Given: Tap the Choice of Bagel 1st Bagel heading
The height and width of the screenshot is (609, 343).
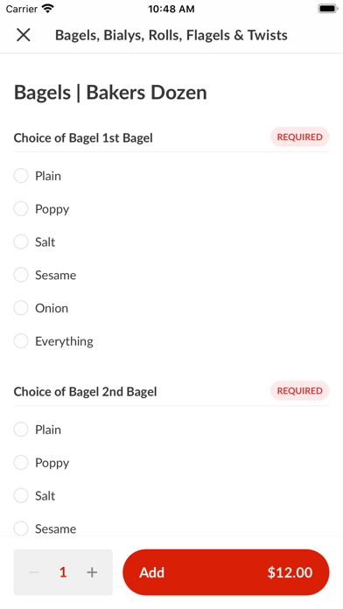Looking at the screenshot, I should tap(83, 138).
